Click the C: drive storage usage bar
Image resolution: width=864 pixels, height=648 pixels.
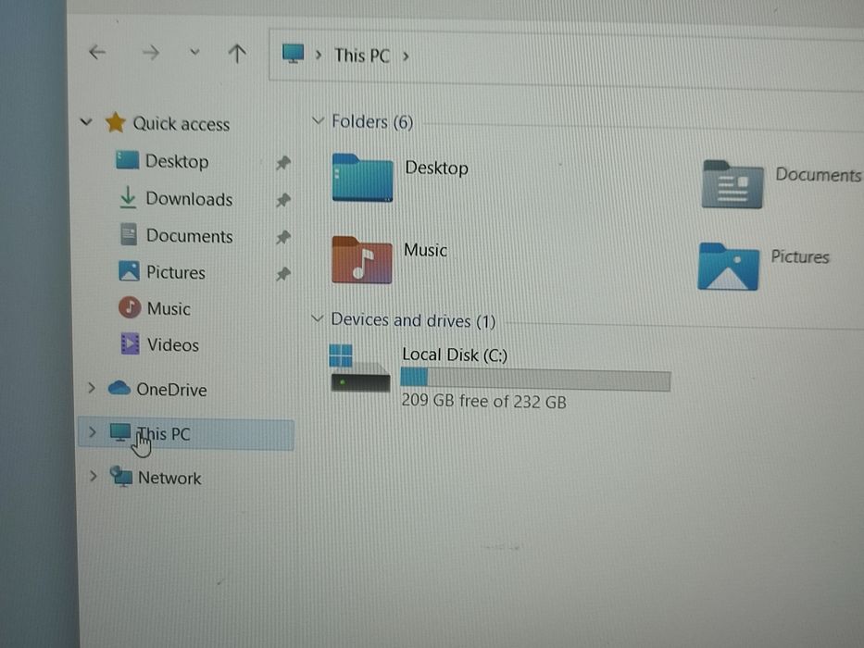pos(535,380)
